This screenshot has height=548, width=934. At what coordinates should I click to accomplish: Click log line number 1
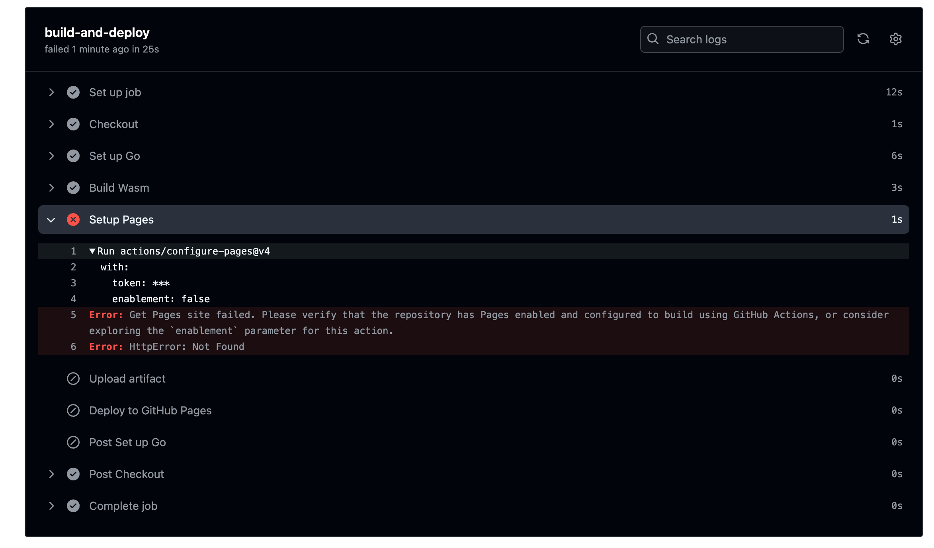coord(74,251)
